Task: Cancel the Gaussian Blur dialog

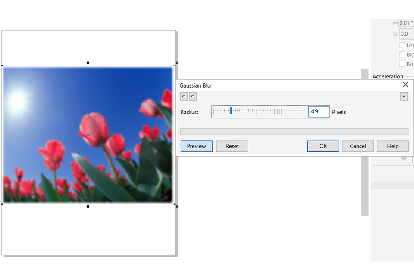Action: [358, 146]
